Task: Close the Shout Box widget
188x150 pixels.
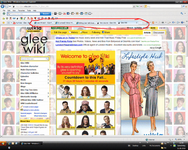Action: [48, 121]
